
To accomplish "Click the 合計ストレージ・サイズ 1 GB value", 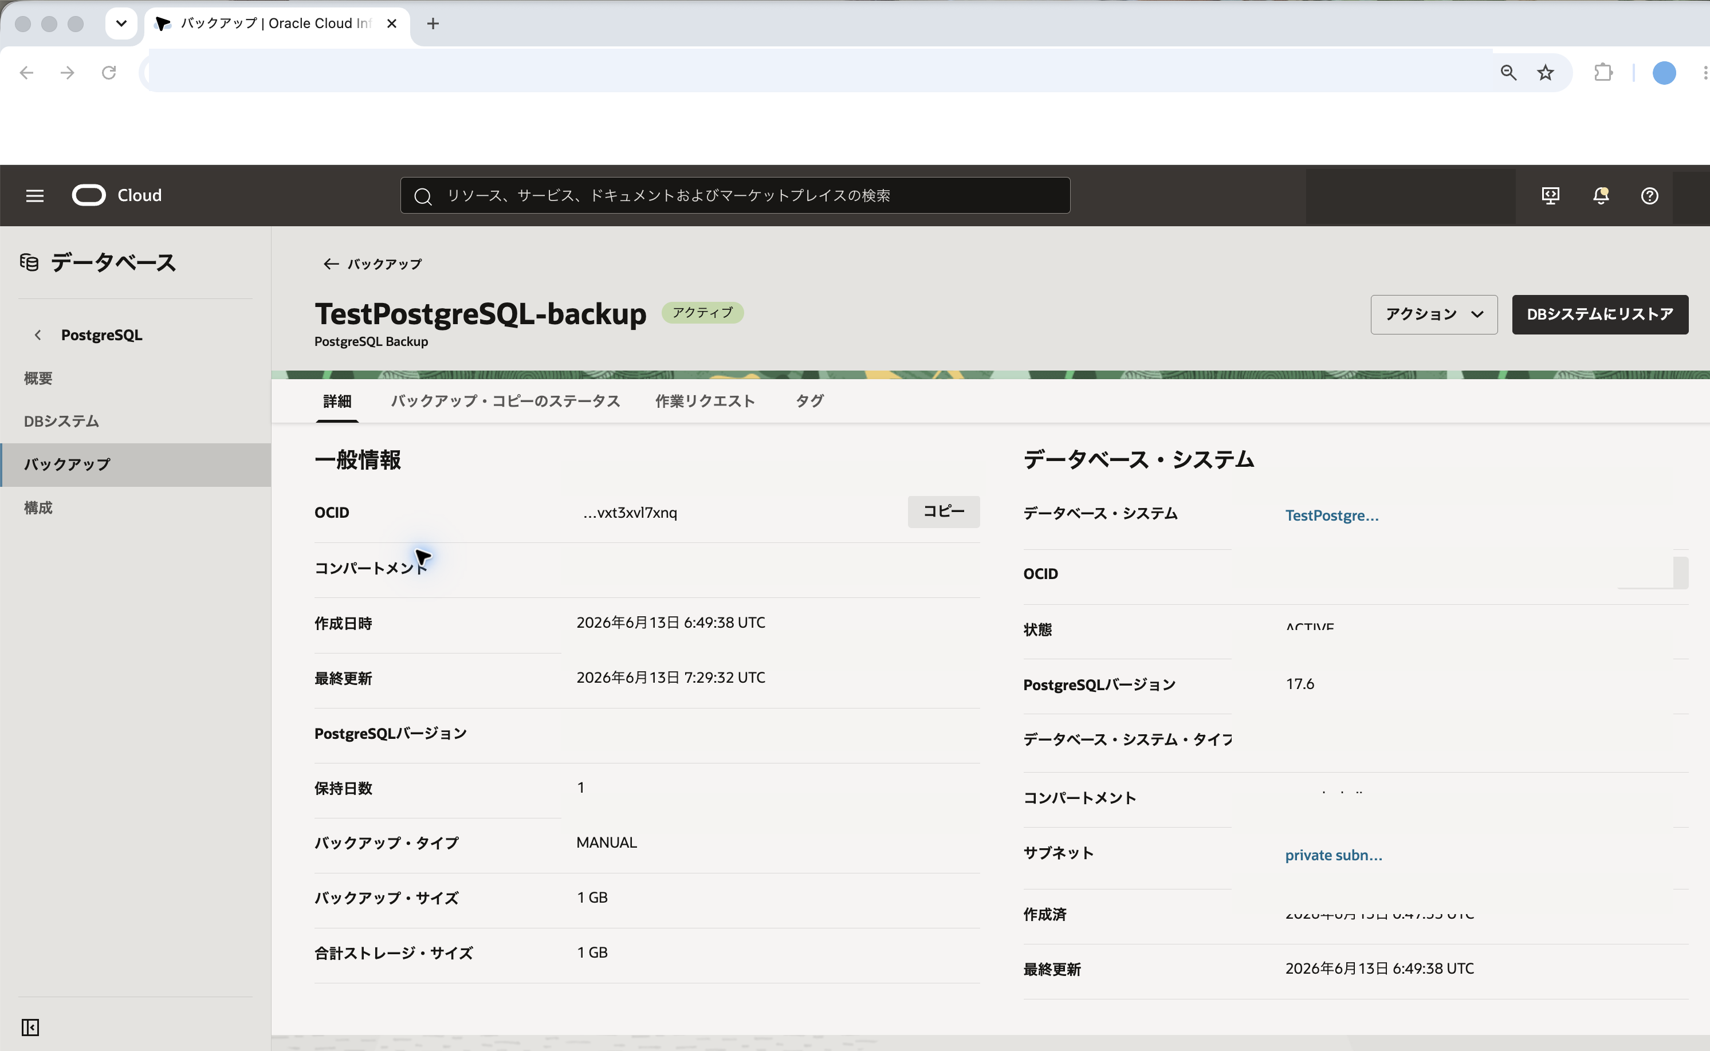I will [x=592, y=952].
